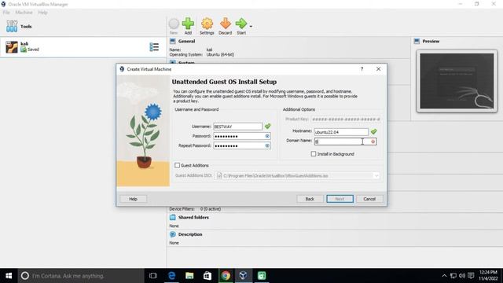Open the File menu
Screen dimensions: 503x283
tap(6, 13)
